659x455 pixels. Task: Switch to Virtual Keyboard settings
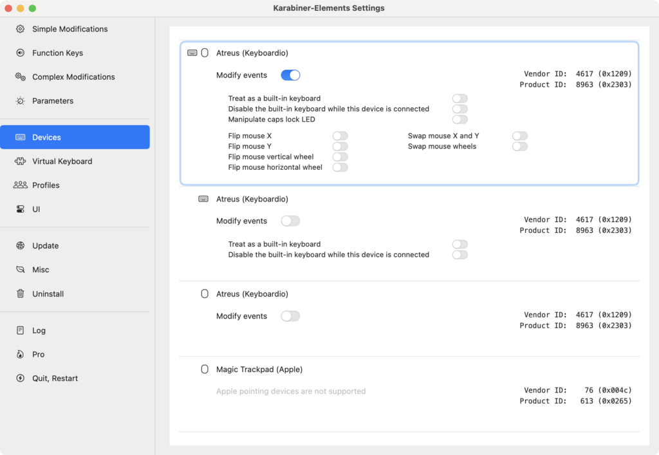tap(75, 162)
